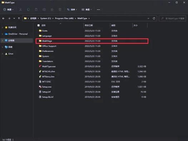The width and height of the screenshot is (188, 141).
Task: Select the Setup.inf file icon
Action: click(x=40, y=92)
